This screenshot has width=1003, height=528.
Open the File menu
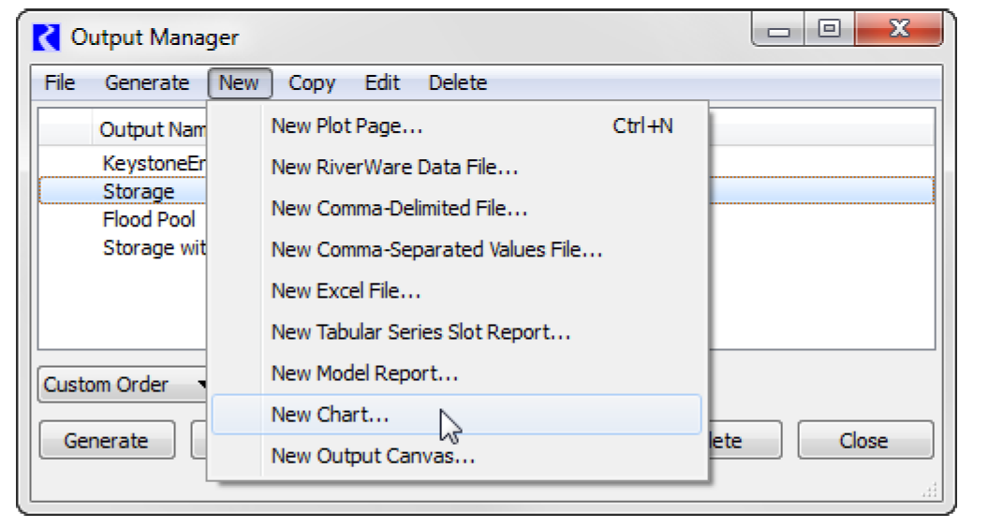click(59, 83)
